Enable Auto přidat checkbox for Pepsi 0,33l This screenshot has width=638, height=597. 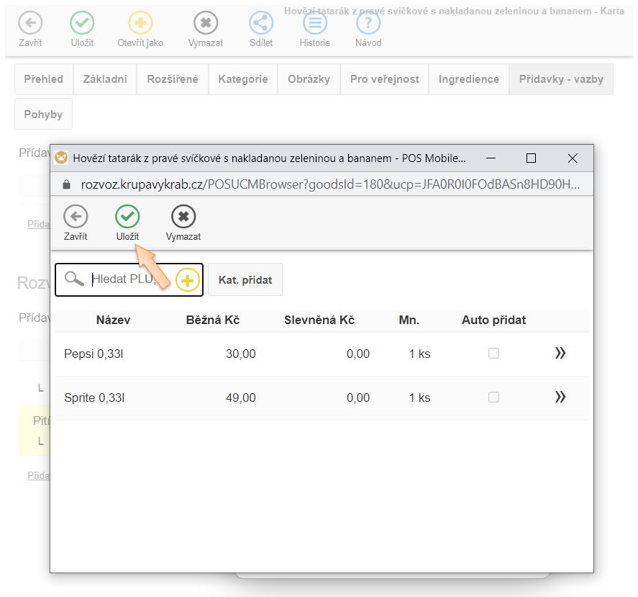coord(493,354)
